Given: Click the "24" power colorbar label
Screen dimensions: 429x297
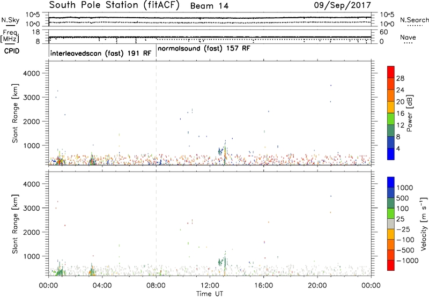Looking at the screenshot, I should (400, 90).
